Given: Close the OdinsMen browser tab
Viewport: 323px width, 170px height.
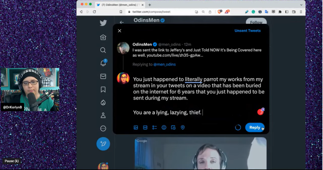Looking at the screenshot, I should tap(143, 5).
